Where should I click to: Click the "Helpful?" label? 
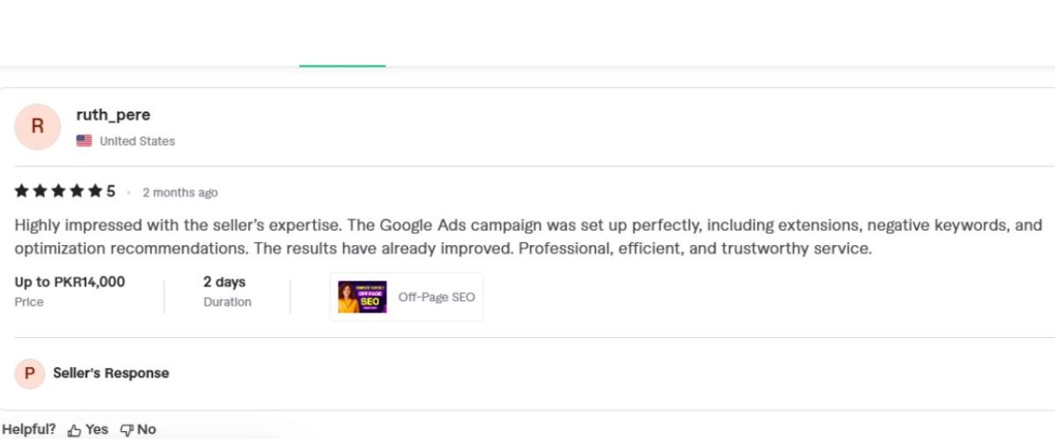click(x=28, y=429)
